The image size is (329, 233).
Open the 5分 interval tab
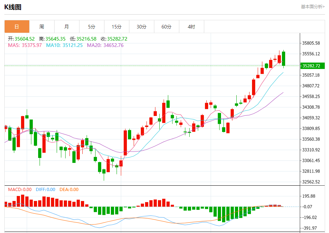click(x=92, y=27)
